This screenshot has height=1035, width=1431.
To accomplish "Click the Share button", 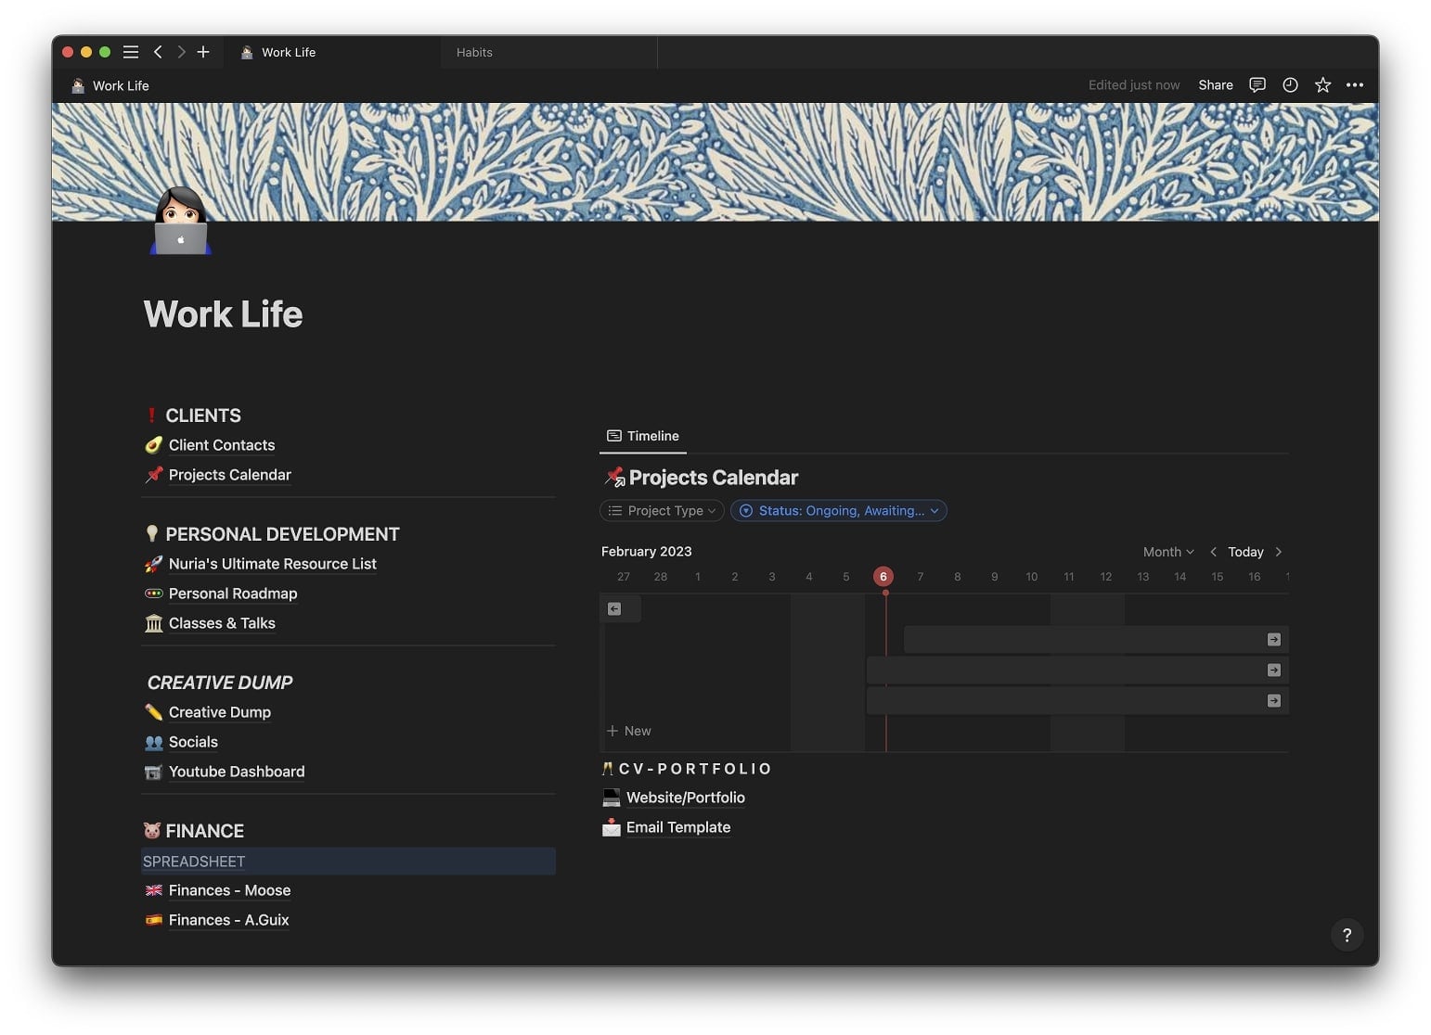I will tap(1216, 84).
